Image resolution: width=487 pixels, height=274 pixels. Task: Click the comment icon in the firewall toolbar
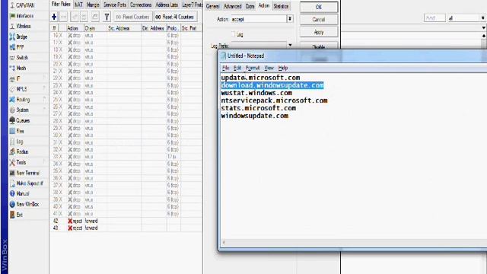point(95,17)
